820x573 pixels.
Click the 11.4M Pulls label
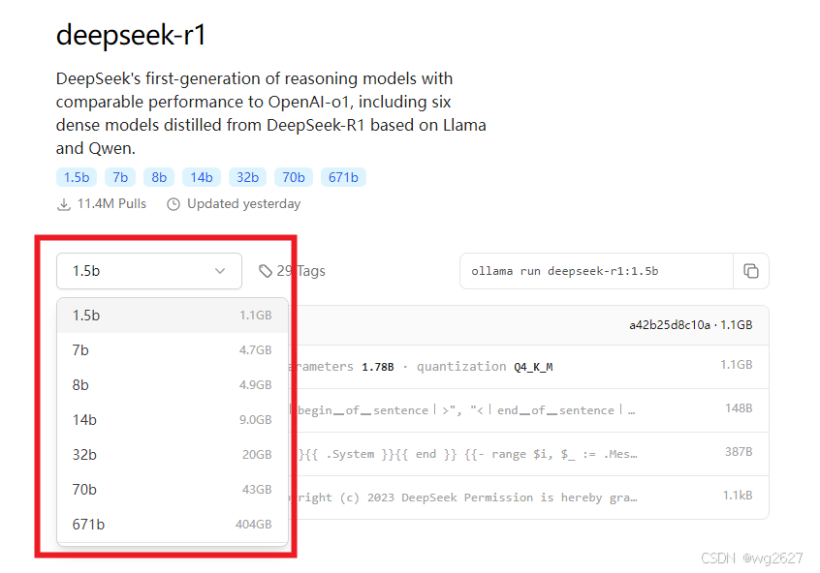(x=112, y=203)
